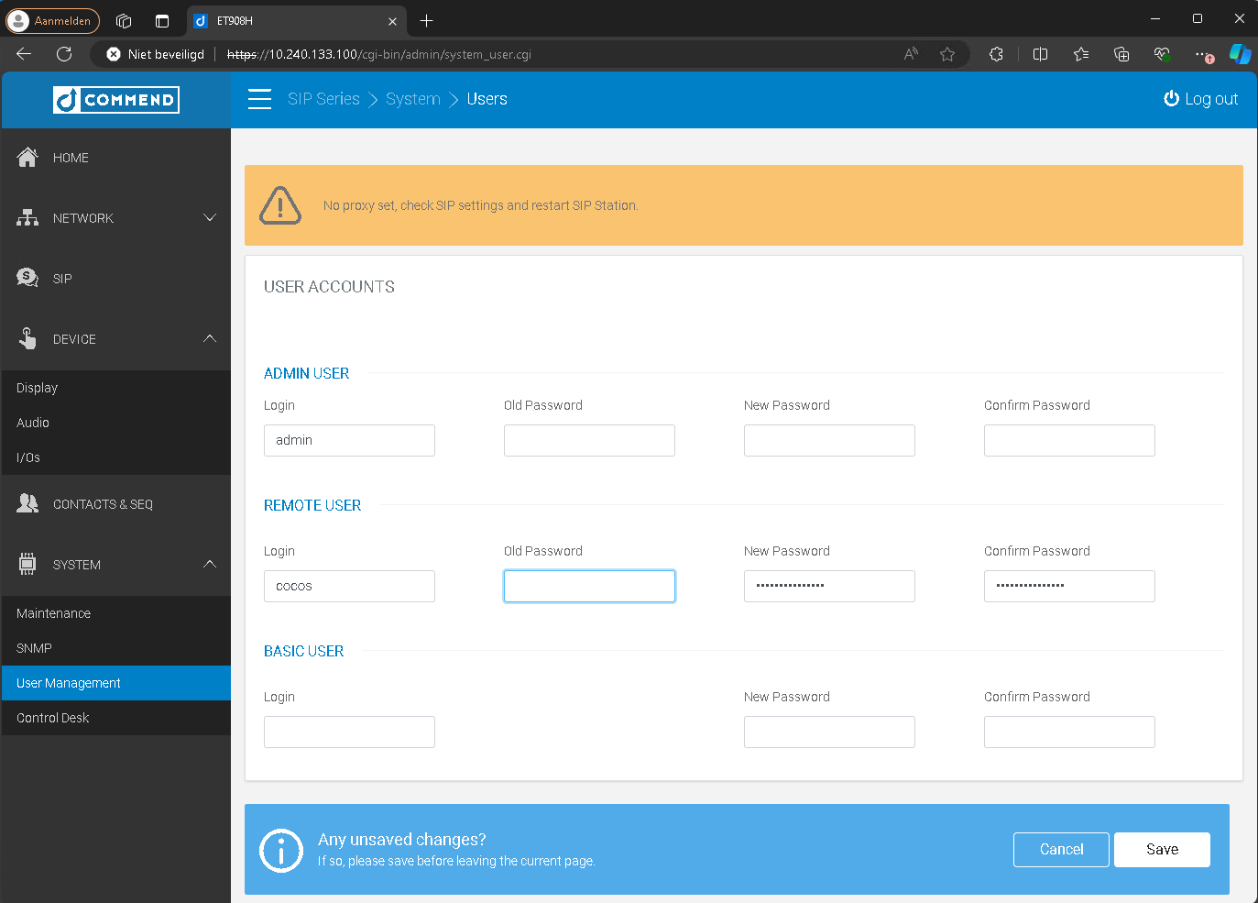Screen dimensions: 1258x903
Task: Add page to favorites star icon
Action: (947, 54)
